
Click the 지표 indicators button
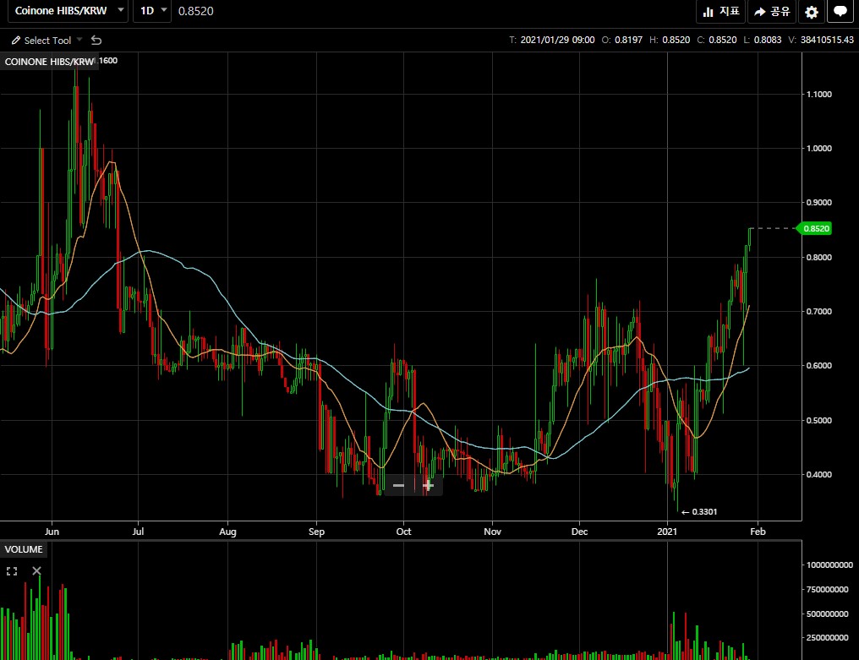pyautogui.click(x=720, y=12)
